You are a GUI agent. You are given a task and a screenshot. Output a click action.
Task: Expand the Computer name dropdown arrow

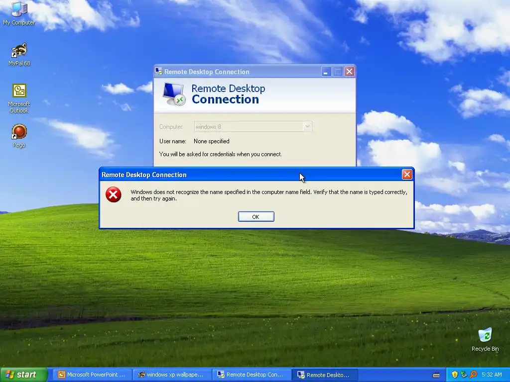307,126
